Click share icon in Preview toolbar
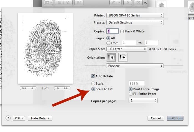This screenshot has width=194, height=132. (x=79, y=2)
